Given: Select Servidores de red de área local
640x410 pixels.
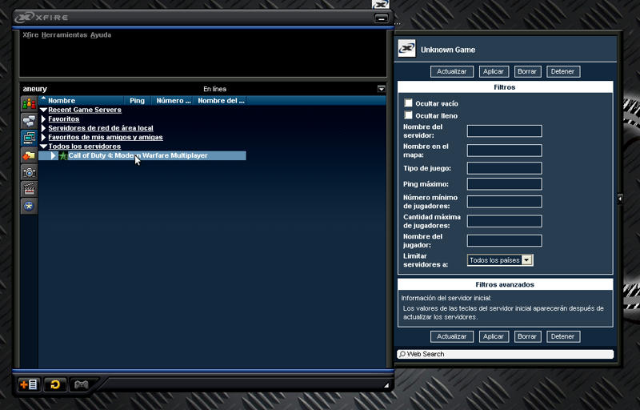Looking at the screenshot, I should pyautogui.click(x=101, y=128).
